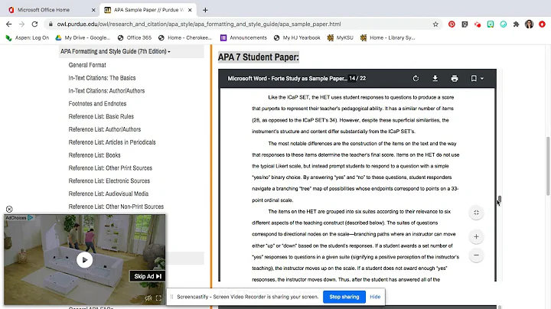This screenshot has width=551, height=309.
Task: Open Reference List: Articles in Periodicals
Action: click(112, 142)
